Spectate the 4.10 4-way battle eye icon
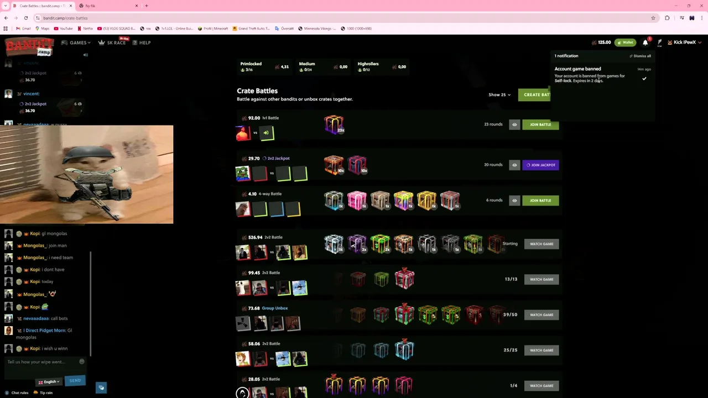Screen dimensions: 708x398 coord(514,200)
